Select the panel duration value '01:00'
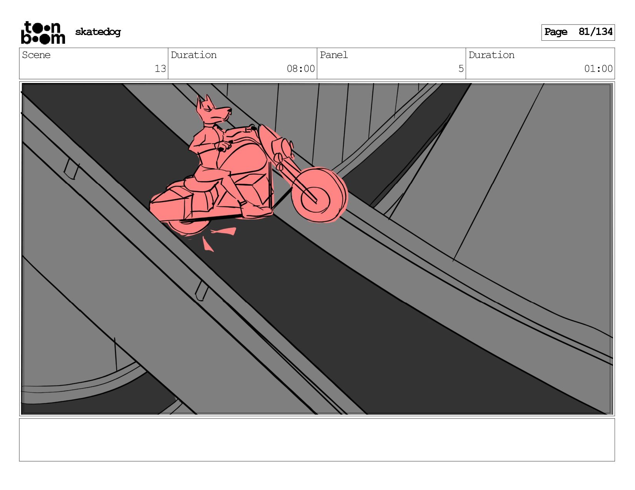The image size is (635, 490). [x=598, y=69]
